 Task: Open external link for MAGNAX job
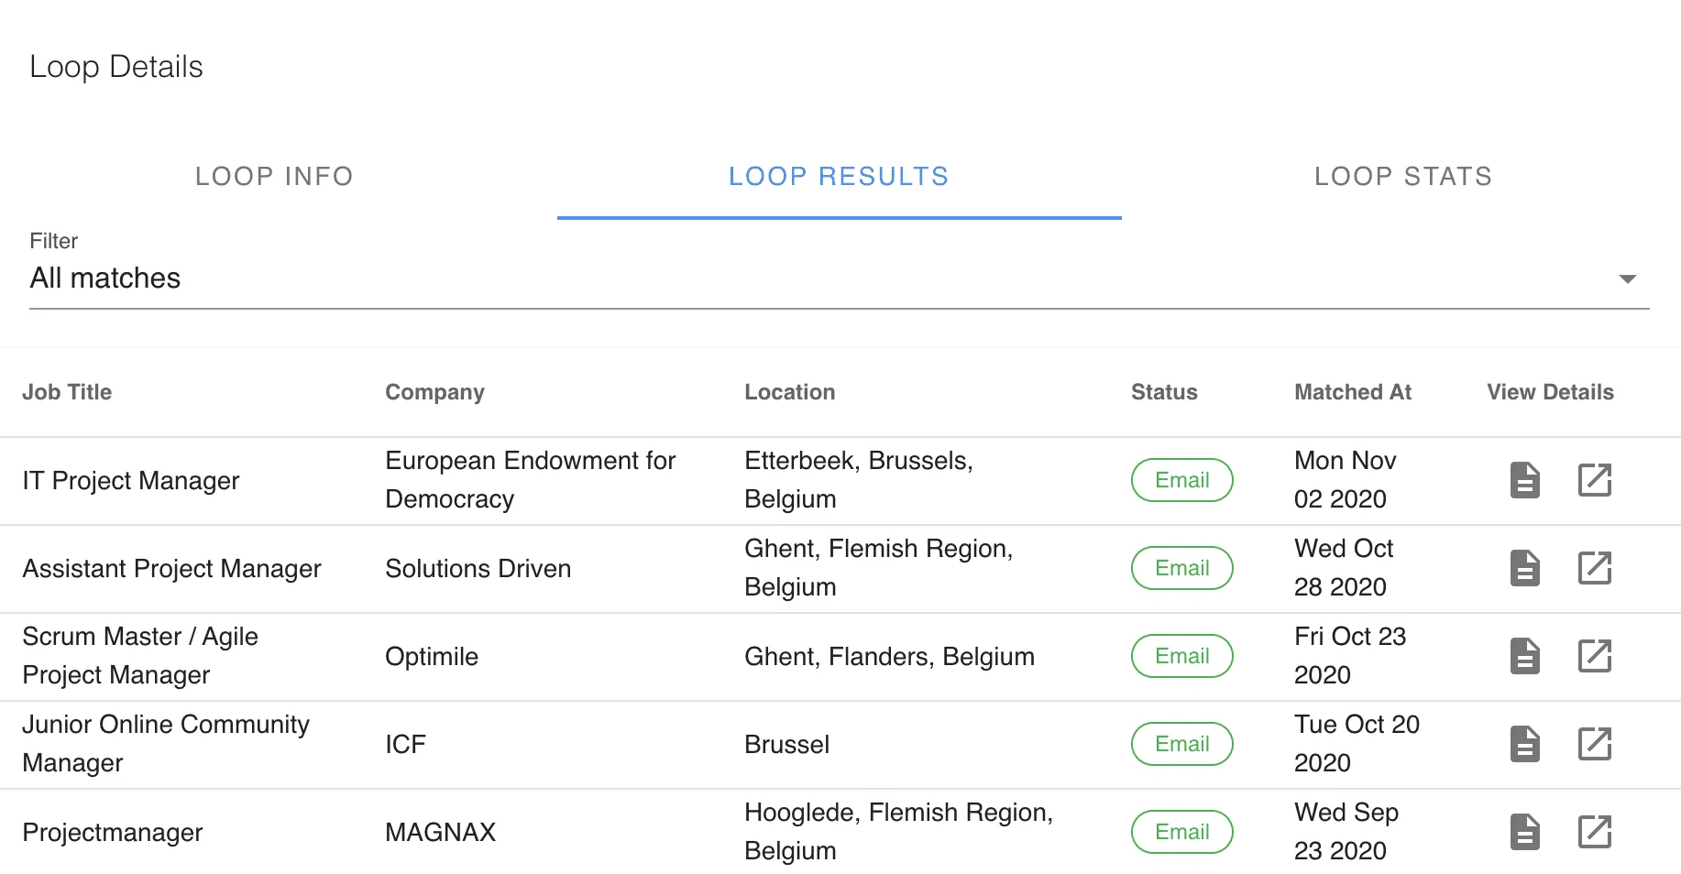[1595, 832]
